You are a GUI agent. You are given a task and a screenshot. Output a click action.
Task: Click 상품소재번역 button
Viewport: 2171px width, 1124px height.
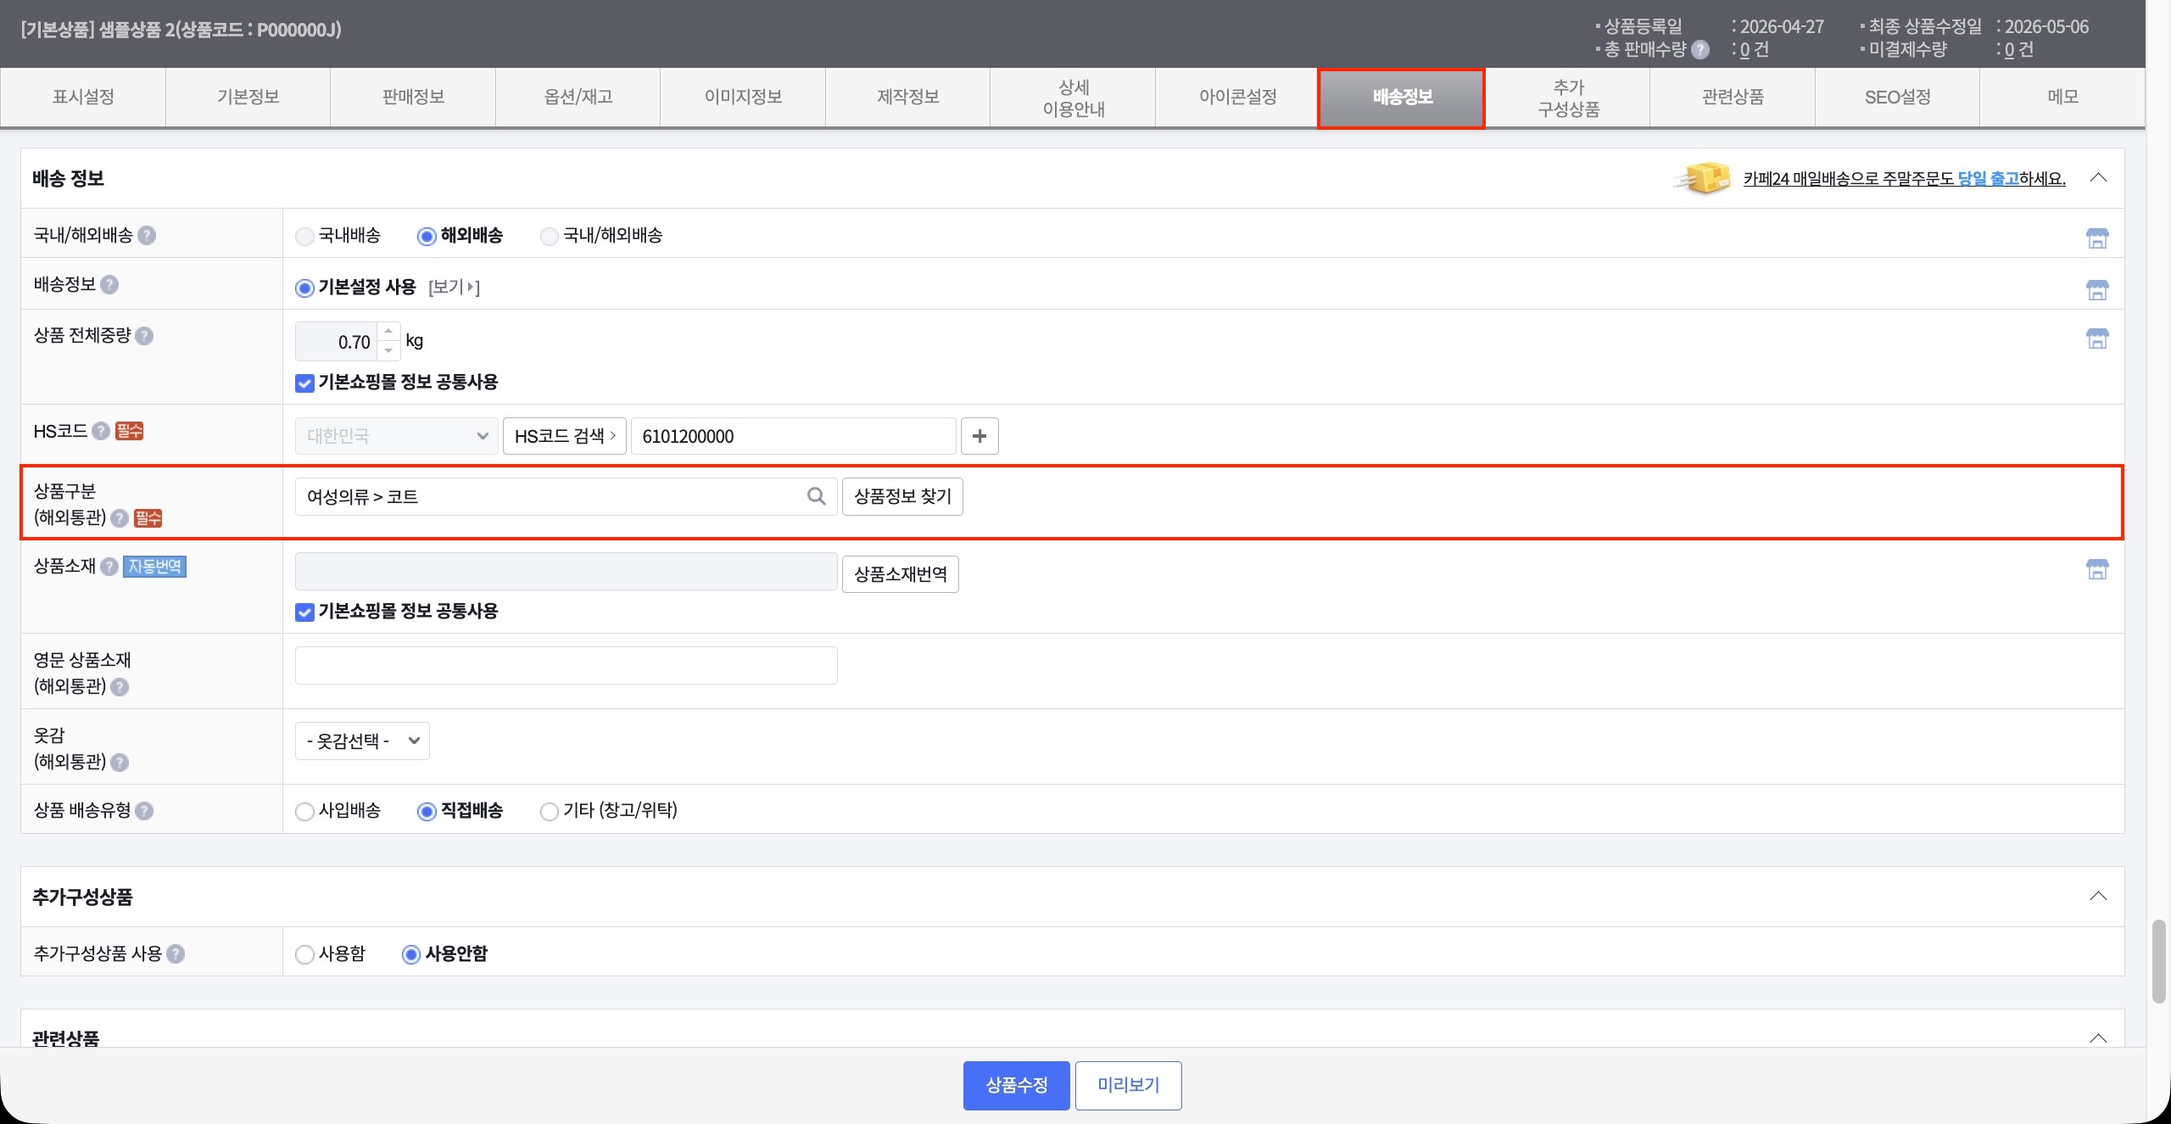[901, 574]
